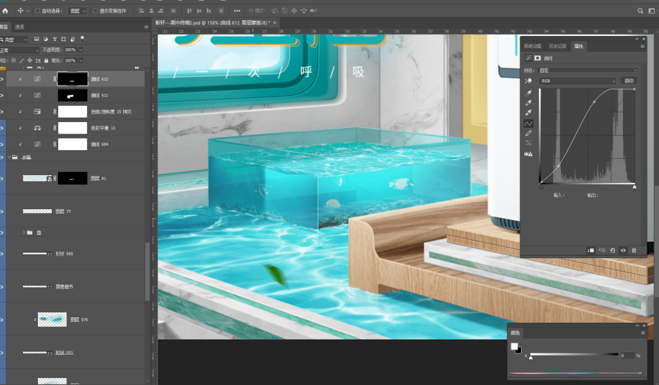Select the Move tool icon

click(x=20, y=11)
